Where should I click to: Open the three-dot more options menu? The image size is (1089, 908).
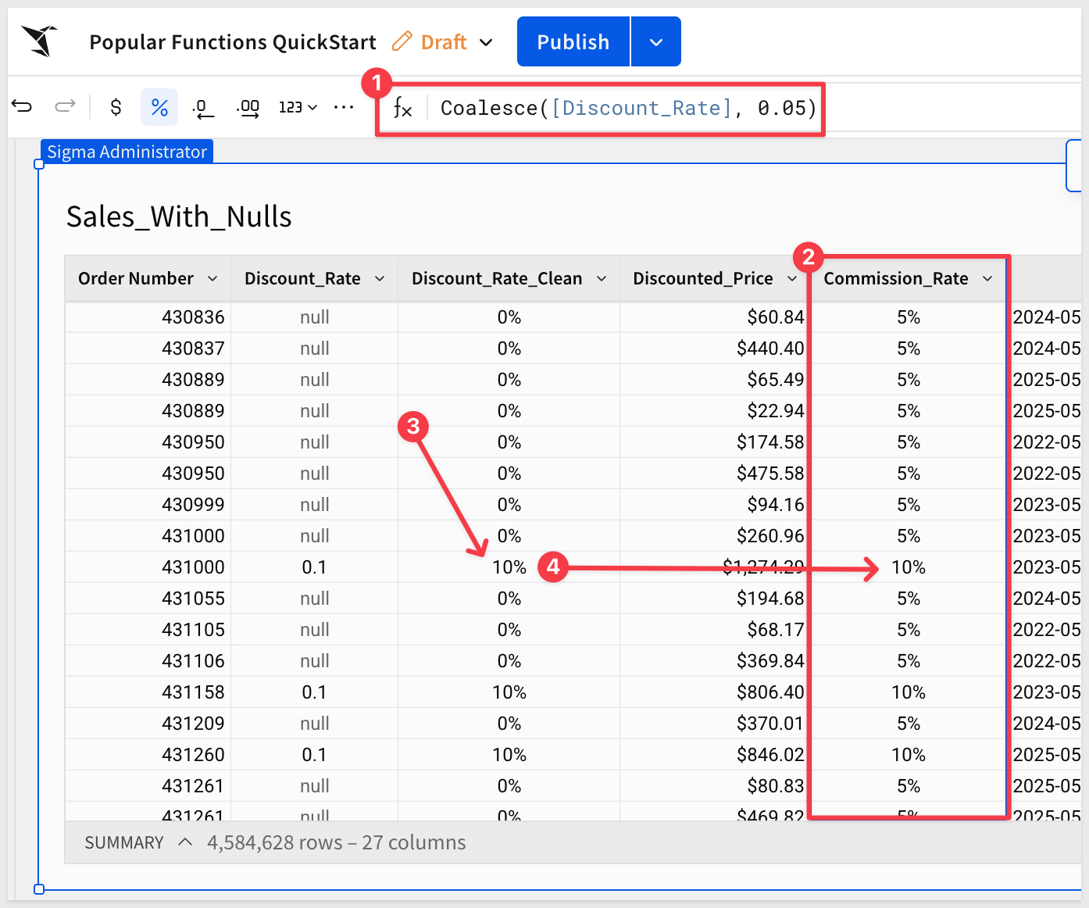343,107
